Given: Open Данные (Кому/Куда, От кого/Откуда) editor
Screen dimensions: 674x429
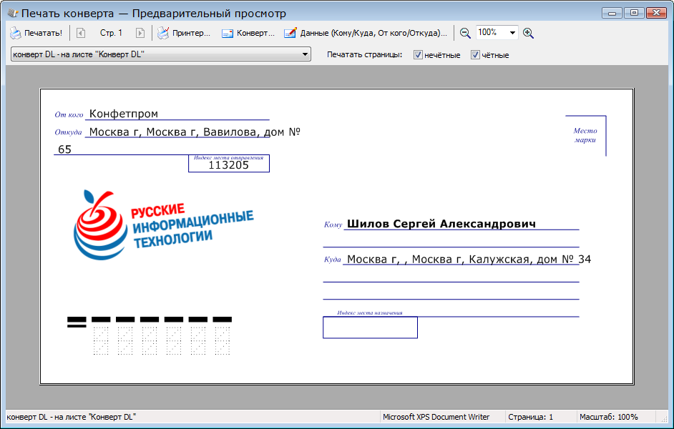Looking at the screenshot, I should [x=366, y=33].
